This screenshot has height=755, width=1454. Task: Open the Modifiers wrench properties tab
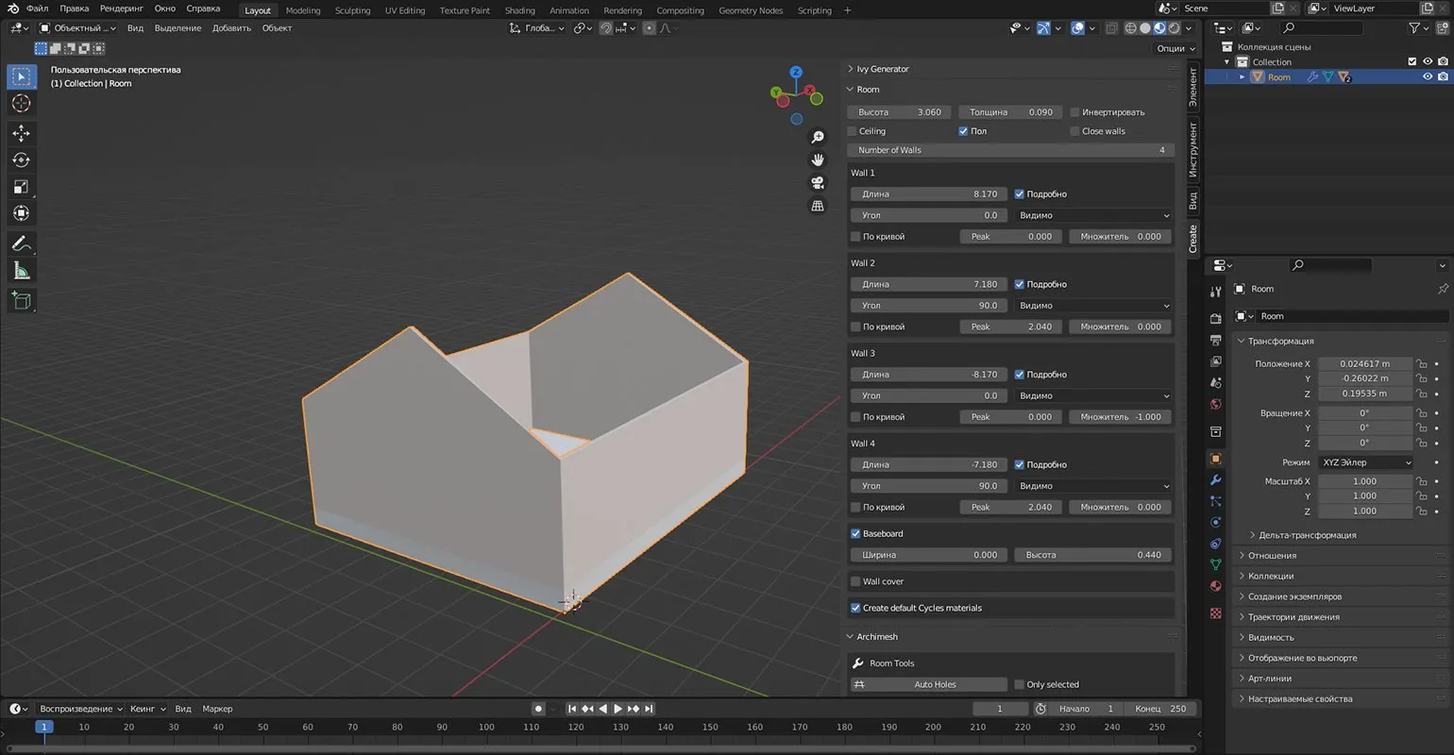coord(1216,479)
